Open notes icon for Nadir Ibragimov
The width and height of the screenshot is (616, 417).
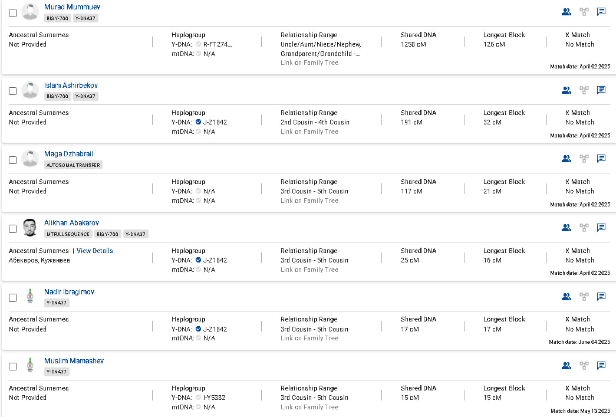601,296
